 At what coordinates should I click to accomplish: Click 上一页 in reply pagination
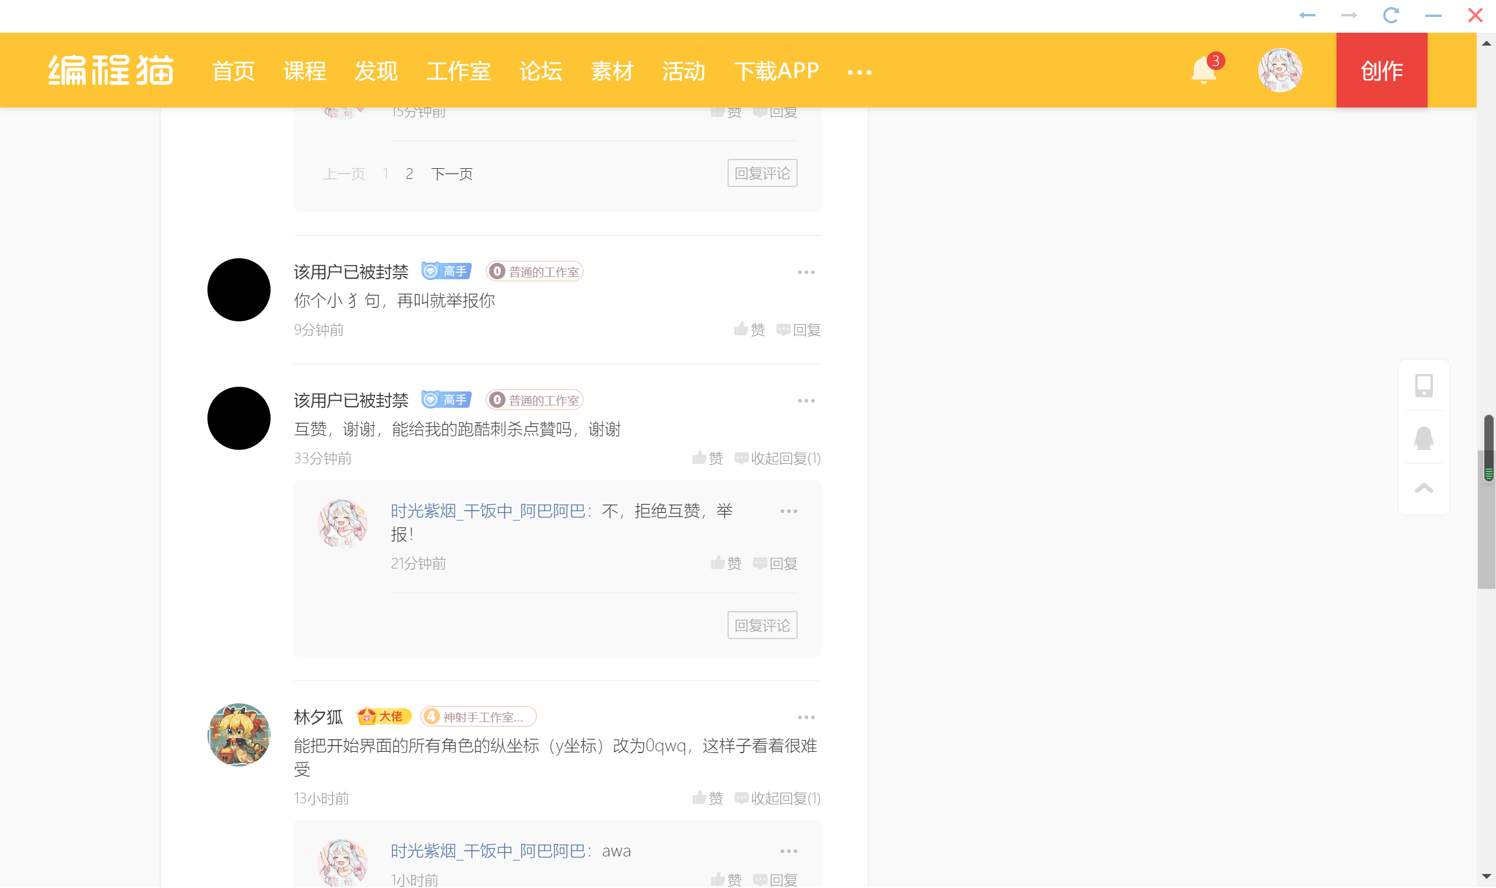point(344,174)
